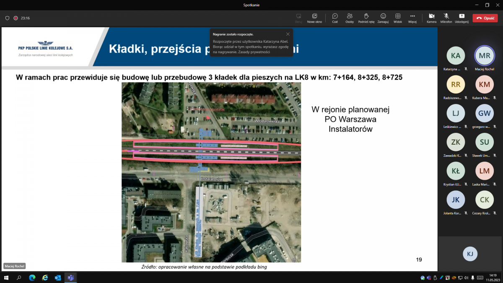Select Sławek SU participant avatar
503x283 pixels.
(x=485, y=142)
